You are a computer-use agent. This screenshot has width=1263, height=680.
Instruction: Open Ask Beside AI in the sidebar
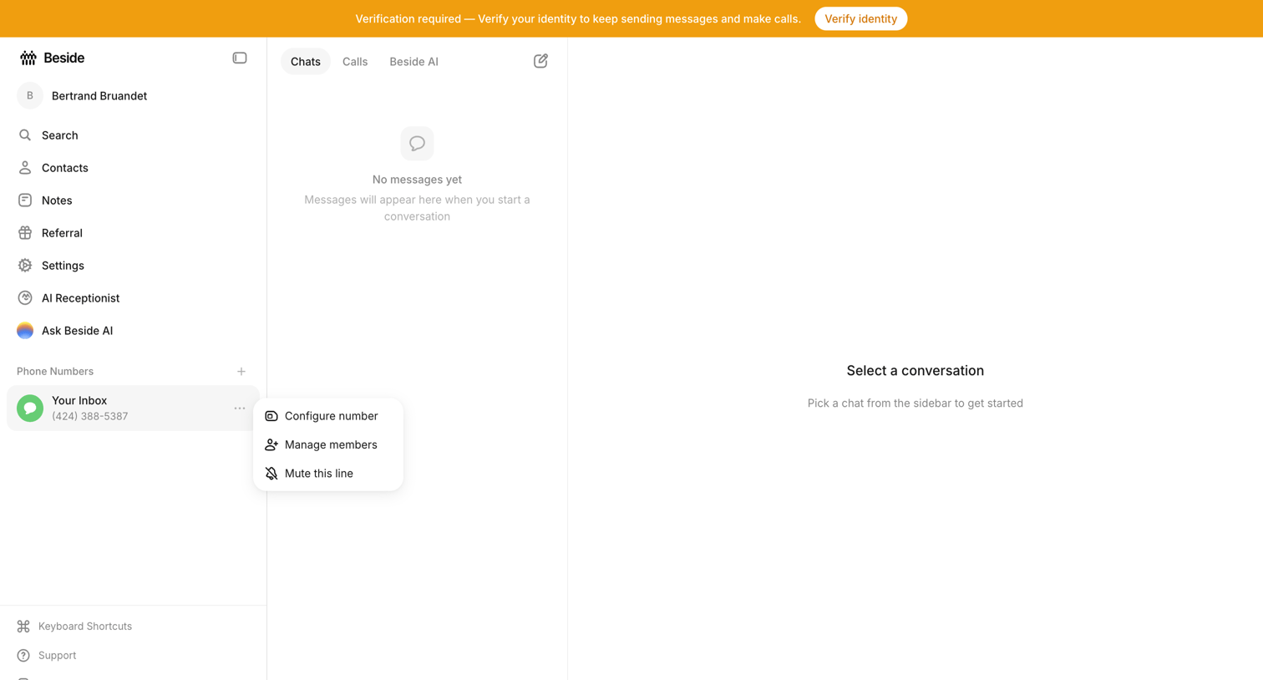133,331
